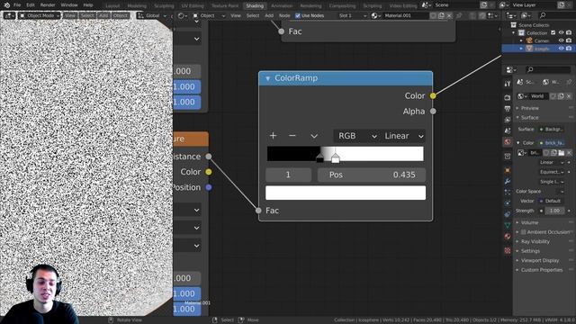Open the Object Data properties tab
The height and width of the screenshot is (324, 576).
[508, 225]
